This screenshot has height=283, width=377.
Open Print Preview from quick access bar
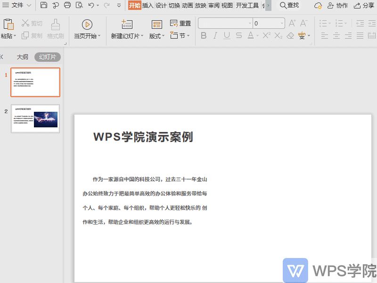[x=79, y=5]
